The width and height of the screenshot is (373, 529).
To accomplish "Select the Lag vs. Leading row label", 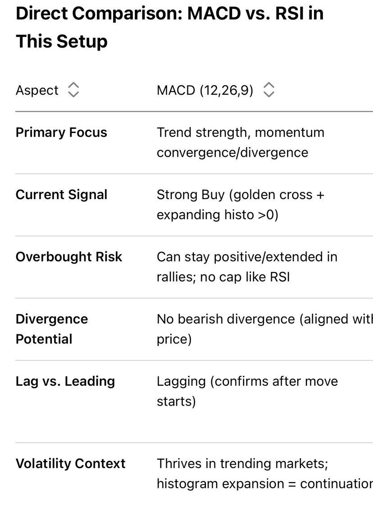I will click(65, 381).
